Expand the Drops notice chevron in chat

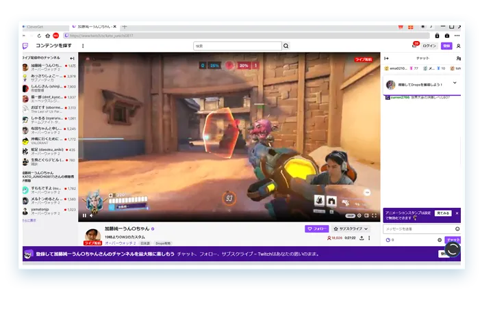coord(455,83)
